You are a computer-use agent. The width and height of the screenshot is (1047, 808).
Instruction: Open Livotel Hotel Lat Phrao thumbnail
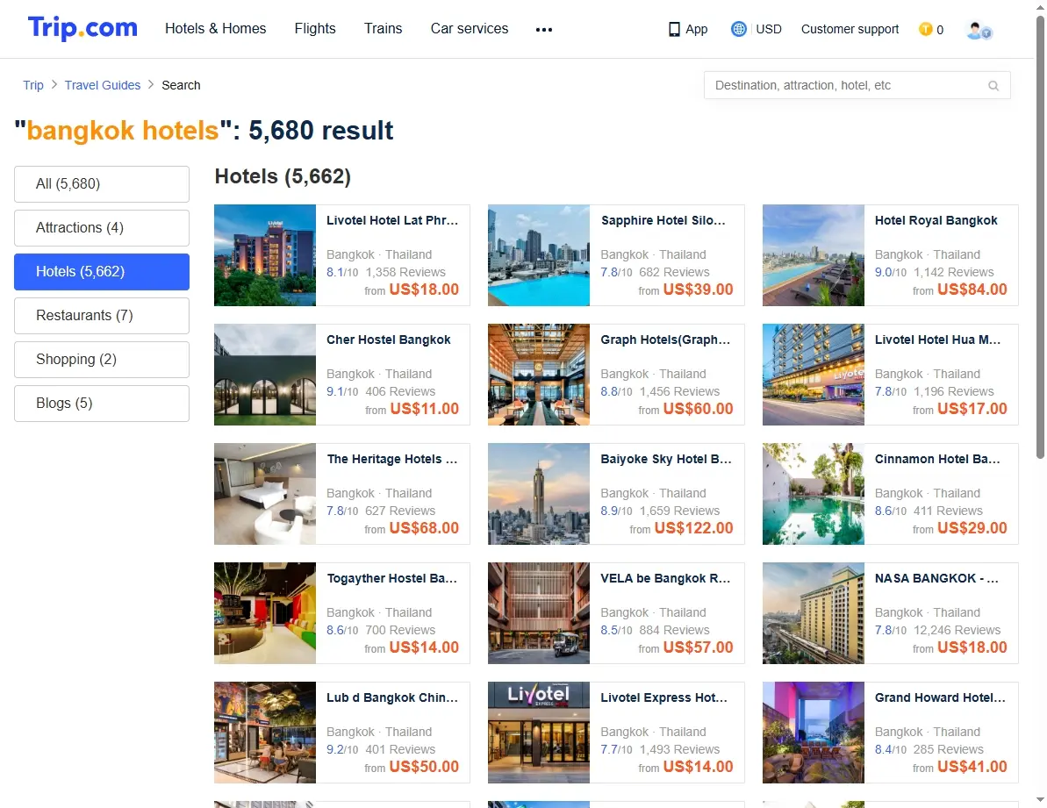(x=265, y=255)
